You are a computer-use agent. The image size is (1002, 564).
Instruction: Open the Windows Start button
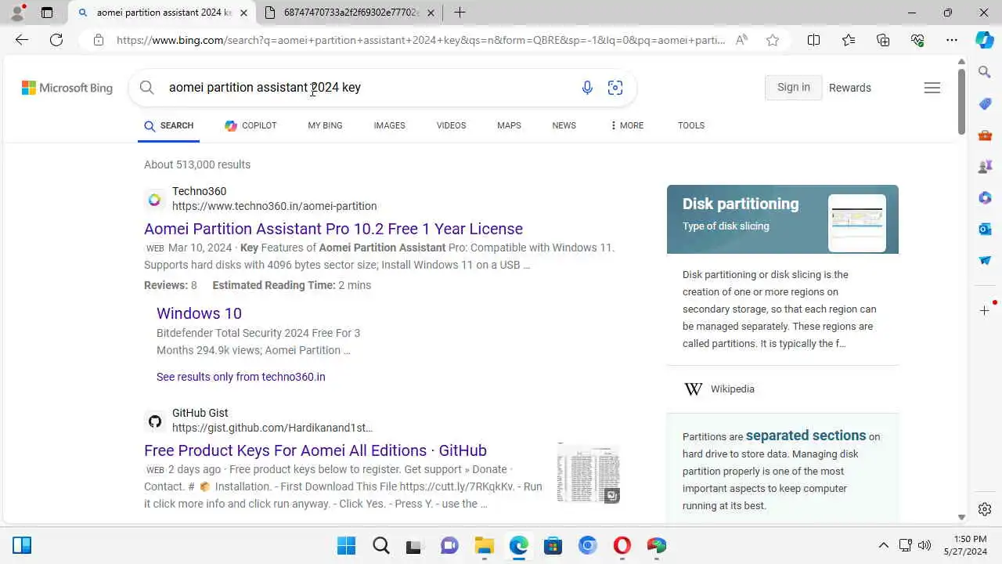(x=346, y=545)
